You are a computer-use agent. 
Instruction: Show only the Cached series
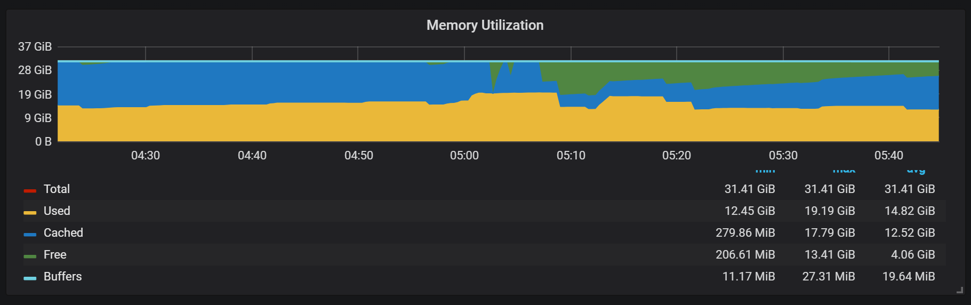click(x=63, y=233)
